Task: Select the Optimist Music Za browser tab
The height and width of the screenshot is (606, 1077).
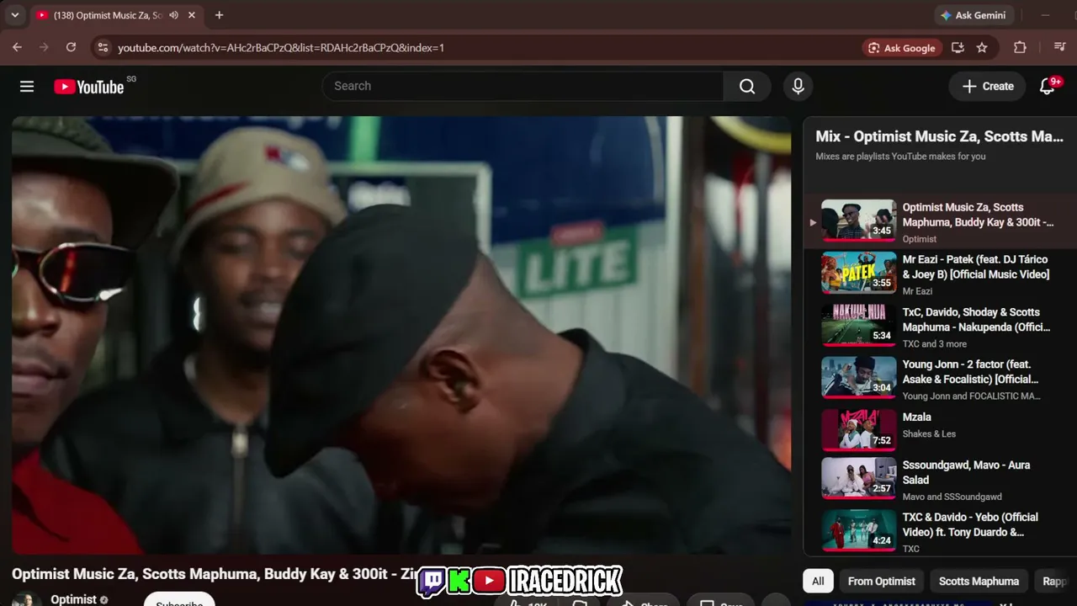Action: coord(116,15)
